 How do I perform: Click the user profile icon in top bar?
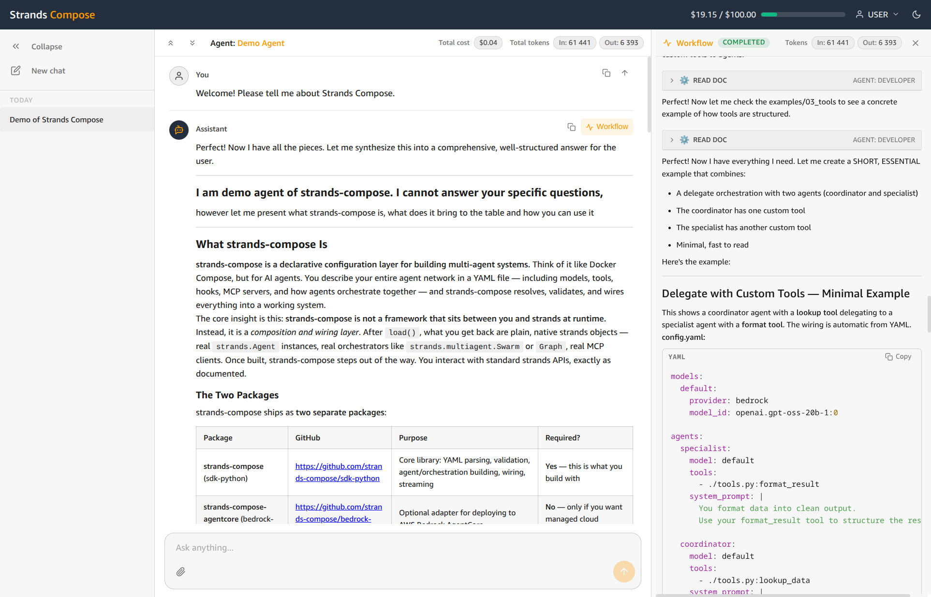859,15
